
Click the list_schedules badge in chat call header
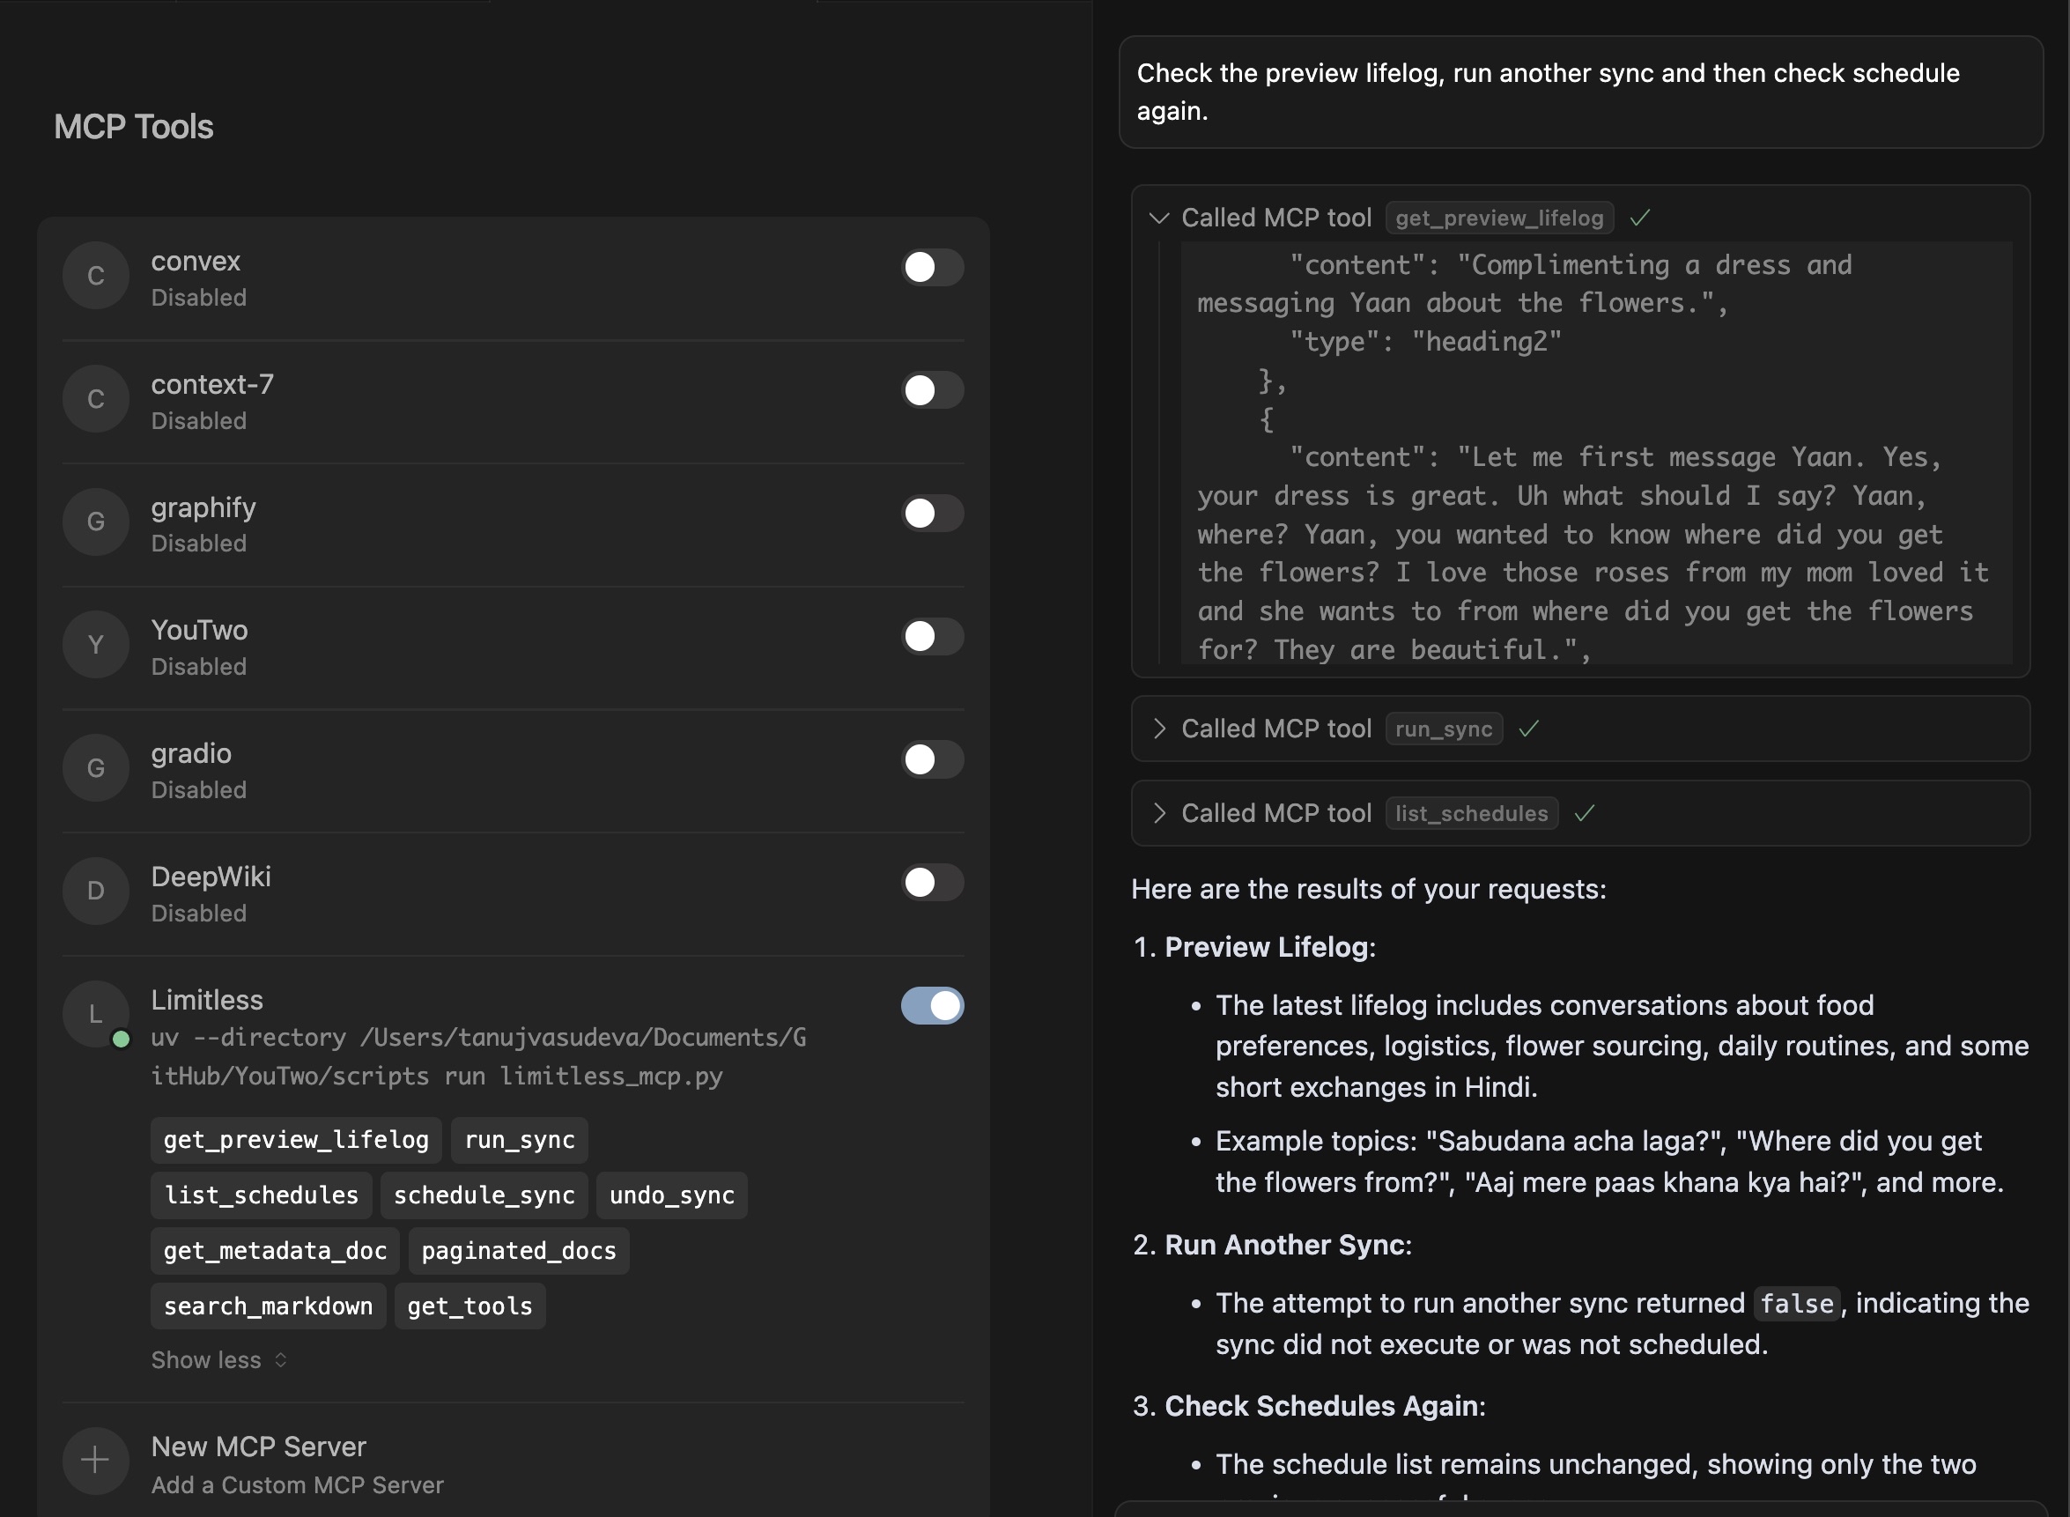[1472, 812]
